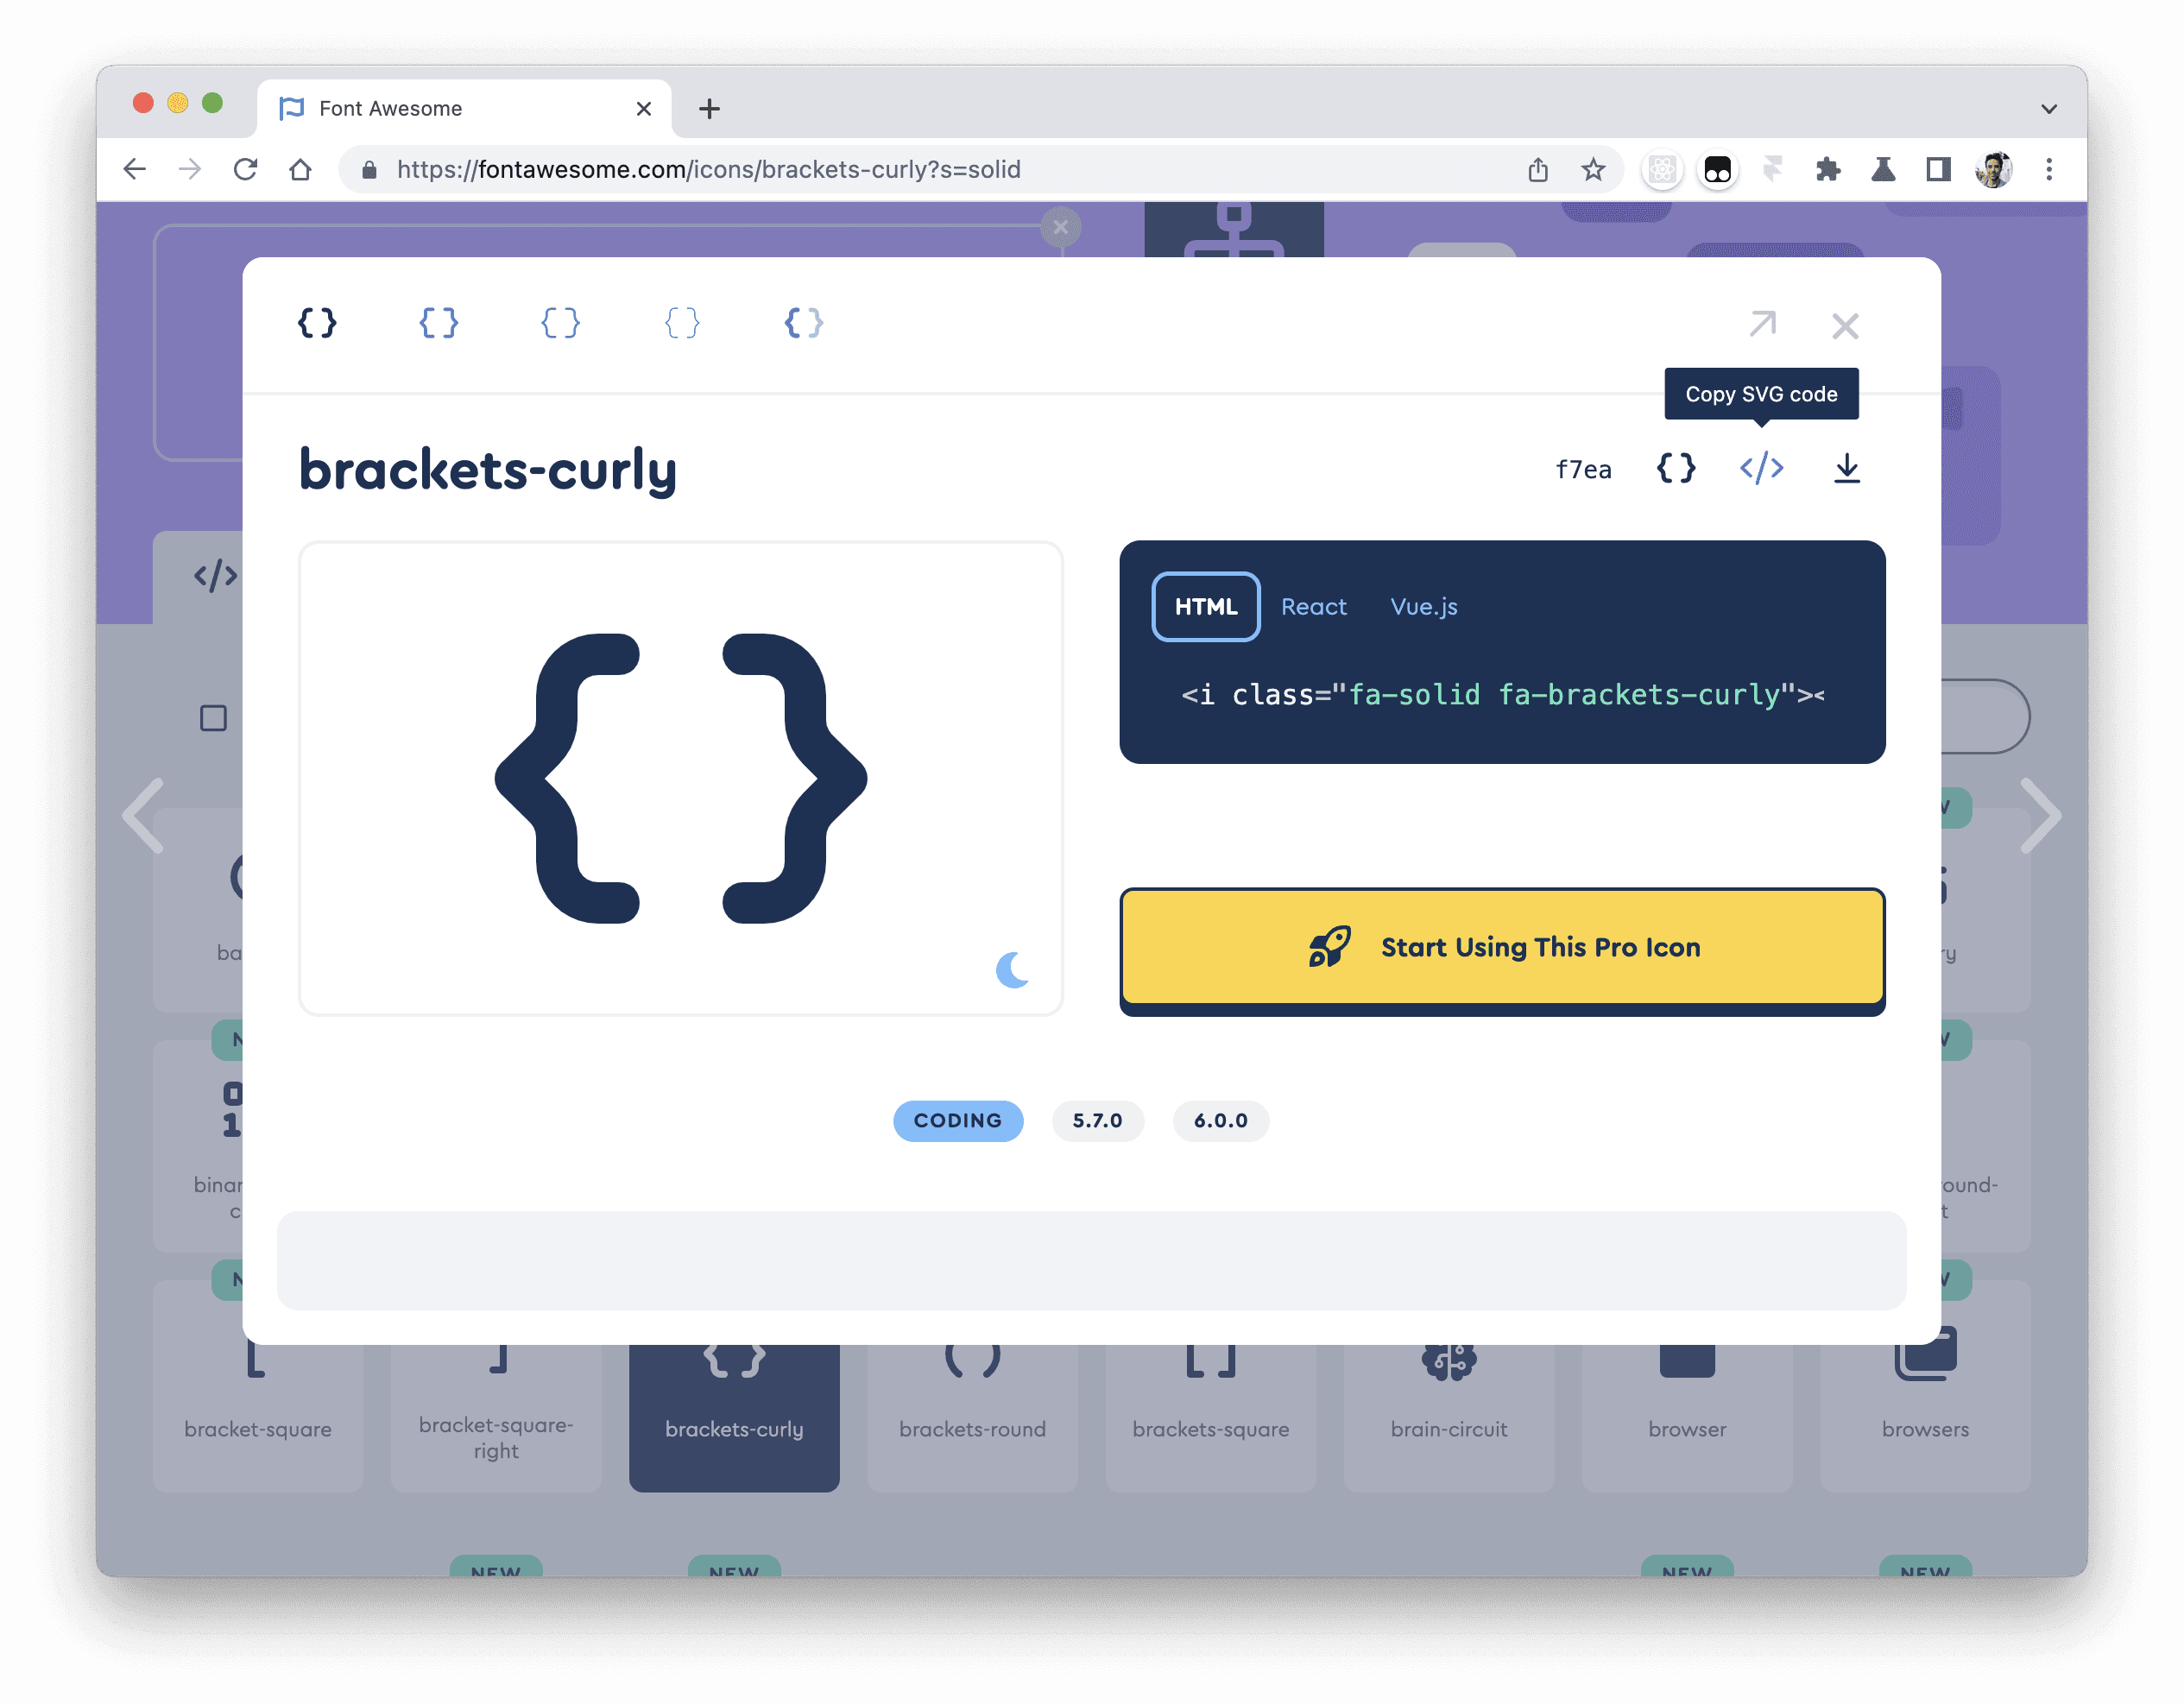
Task: Click Start Using This Pro Icon button
Action: [1501, 945]
